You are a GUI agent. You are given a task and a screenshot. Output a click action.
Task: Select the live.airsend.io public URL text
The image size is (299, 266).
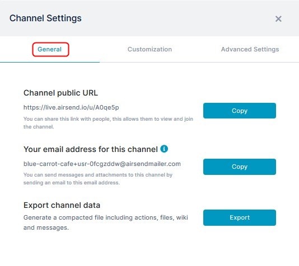point(71,107)
